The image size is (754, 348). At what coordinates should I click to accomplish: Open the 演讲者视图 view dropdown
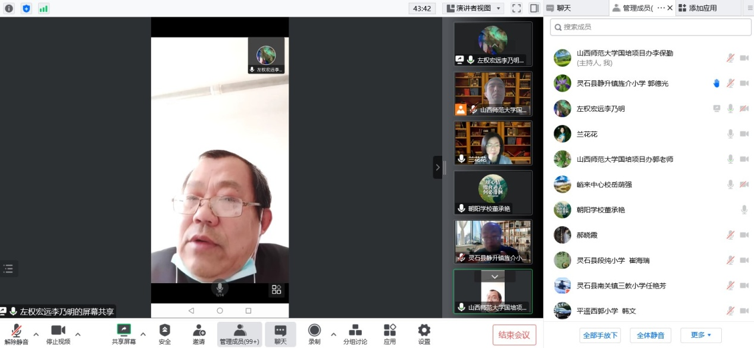473,8
